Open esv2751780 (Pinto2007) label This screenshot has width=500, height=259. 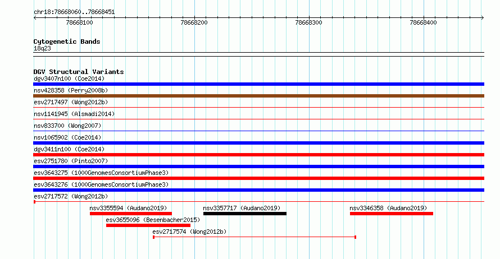tap(71, 161)
